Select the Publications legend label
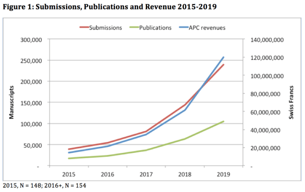305x192 pixels. pyautogui.click(x=154, y=28)
